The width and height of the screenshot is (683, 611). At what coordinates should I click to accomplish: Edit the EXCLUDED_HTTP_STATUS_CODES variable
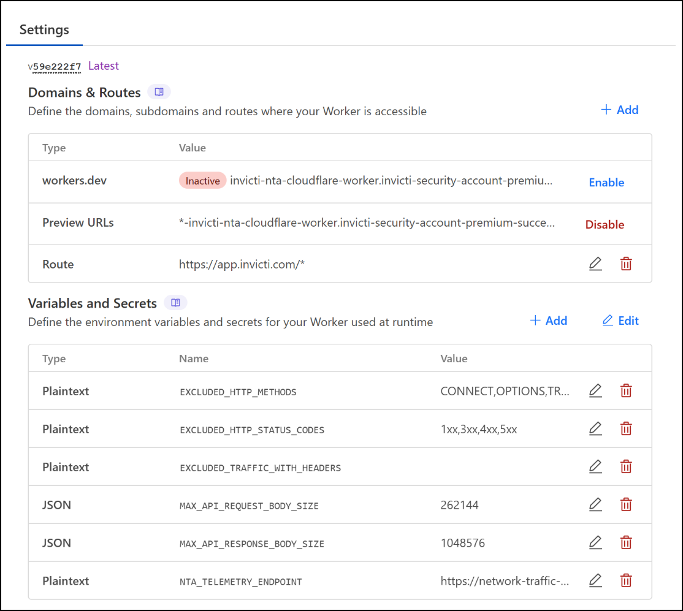pyautogui.click(x=595, y=428)
